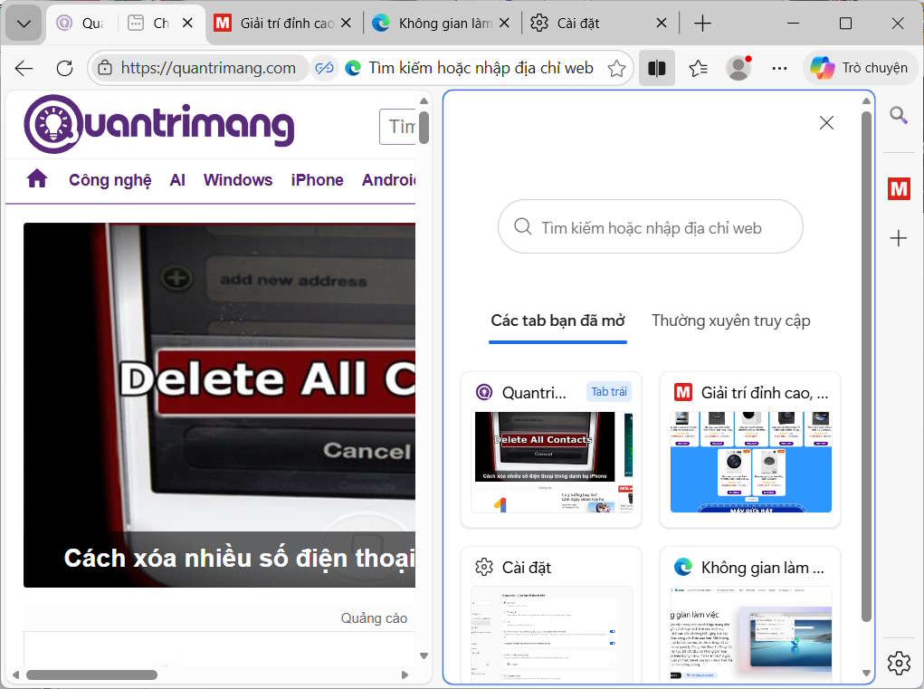
Task: View site info lock icon
Action: point(105,69)
